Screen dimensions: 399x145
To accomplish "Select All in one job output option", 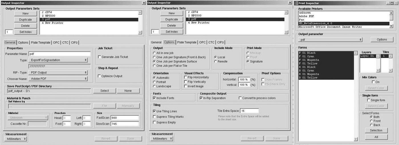I will pos(154,53).
